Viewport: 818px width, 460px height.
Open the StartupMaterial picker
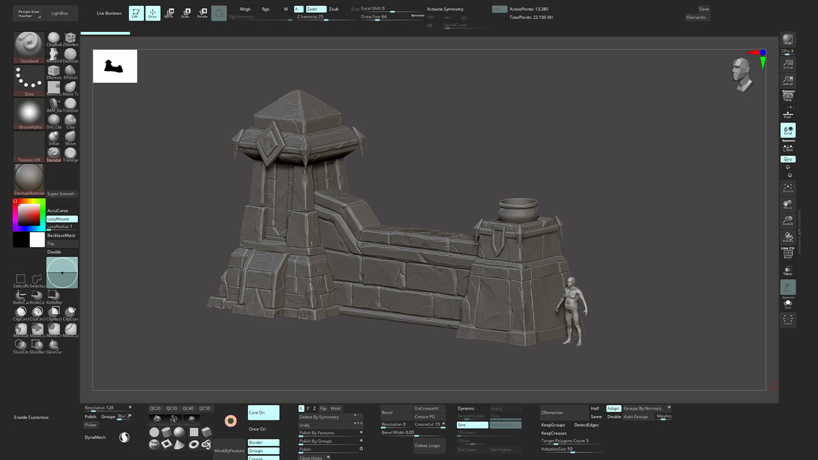(29, 180)
